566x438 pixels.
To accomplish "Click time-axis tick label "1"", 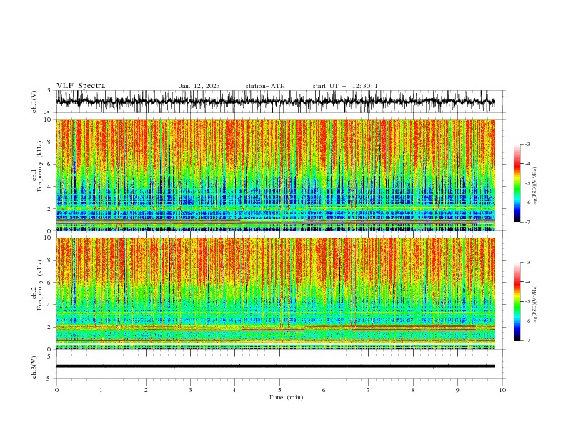I will pyautogui.click(x=101, y=390).
